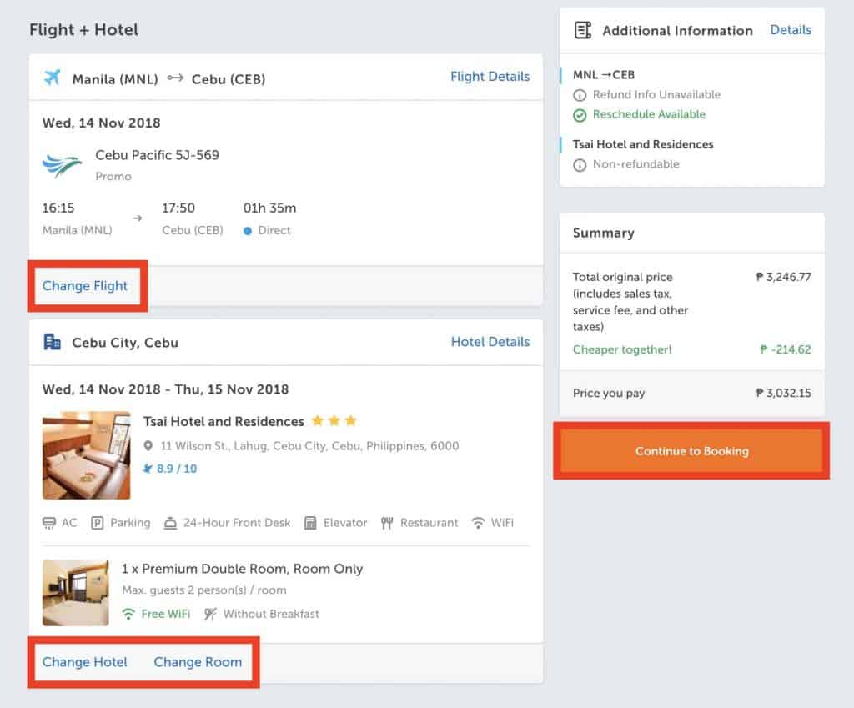Click the Cebu Pacific airline logo
The image size is (854, 708).
click(63, 166)
